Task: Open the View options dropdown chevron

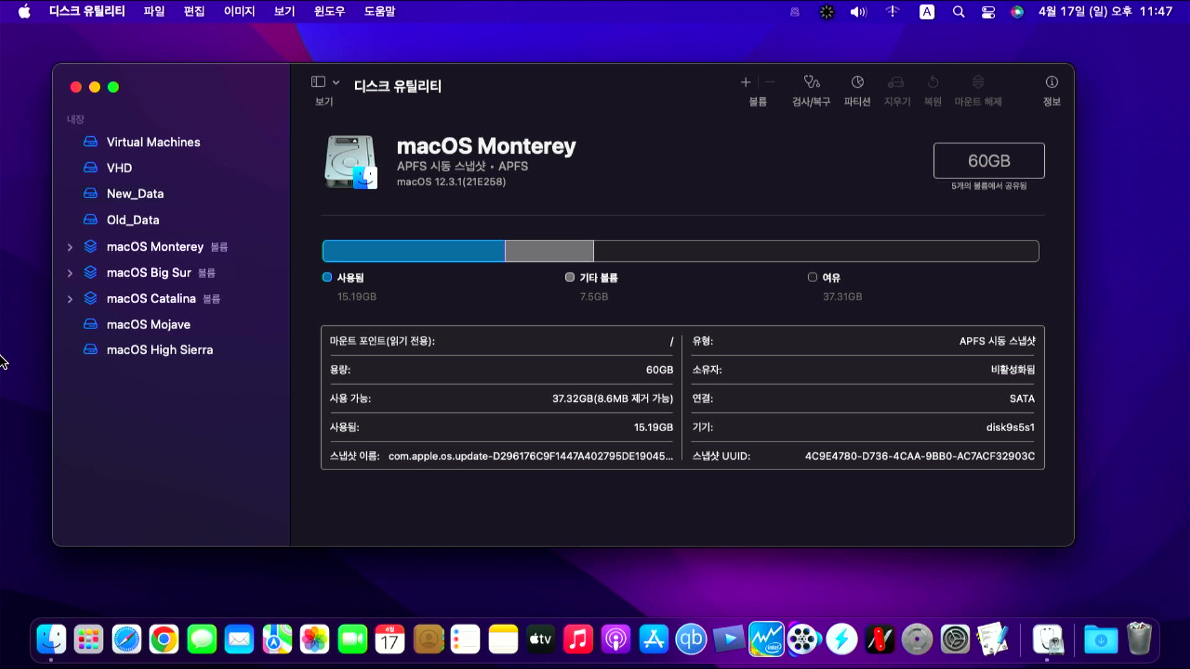Action: (336, 82)
